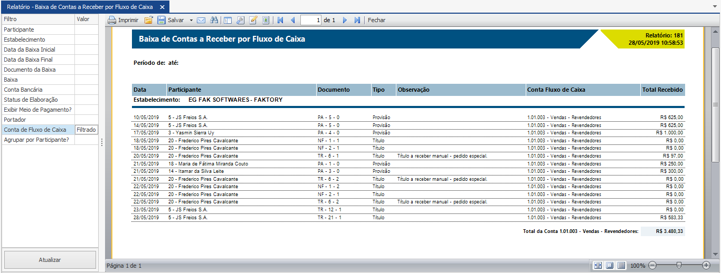Click the wrench settings icon in toolbar
Screen dimensions: 721x273
tap(240, 21)
